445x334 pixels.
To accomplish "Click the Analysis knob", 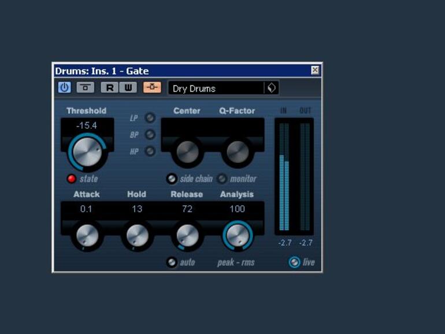I will tap(238, 236).
